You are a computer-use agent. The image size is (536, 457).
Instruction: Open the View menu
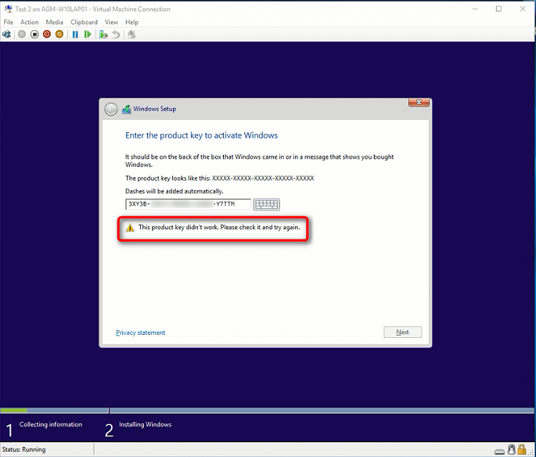(x=111, y=22)
